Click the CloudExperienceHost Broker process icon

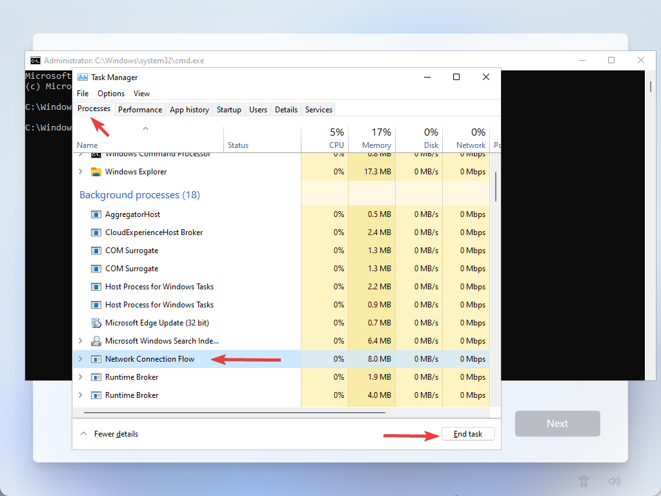tap(96, 232)
